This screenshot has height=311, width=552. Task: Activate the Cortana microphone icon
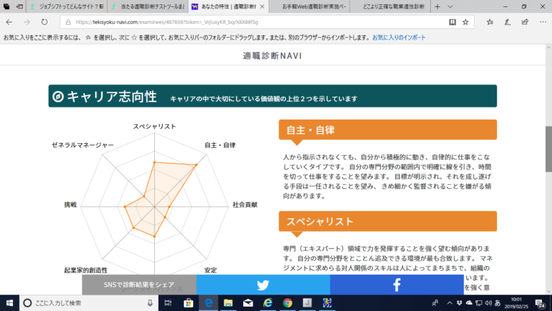pyautogui.click(x=150, y=303)
